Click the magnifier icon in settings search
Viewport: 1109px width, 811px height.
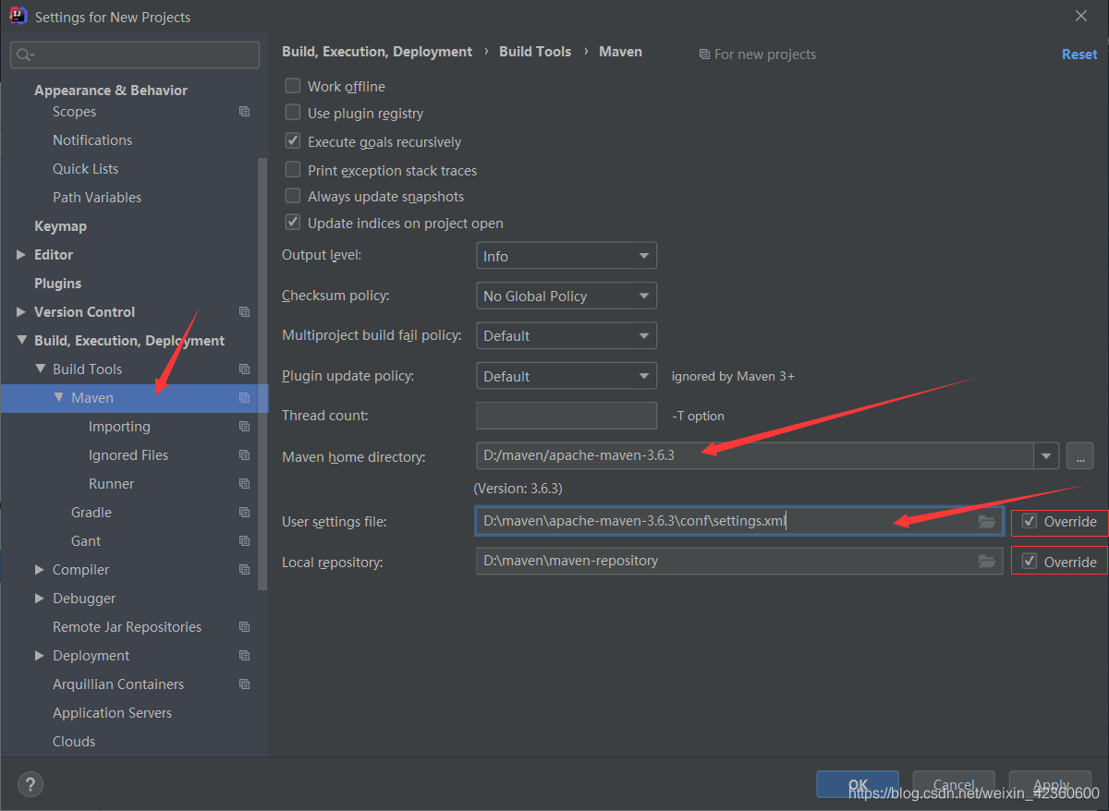(x=25, y=55)
